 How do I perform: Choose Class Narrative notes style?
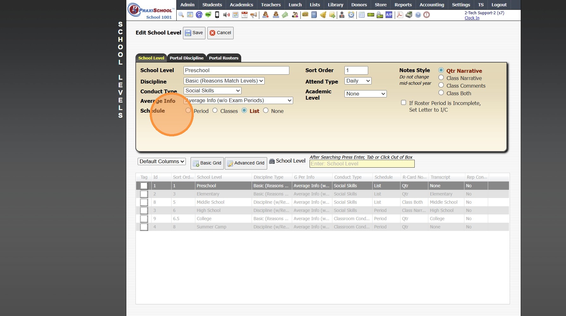(441, 77)
